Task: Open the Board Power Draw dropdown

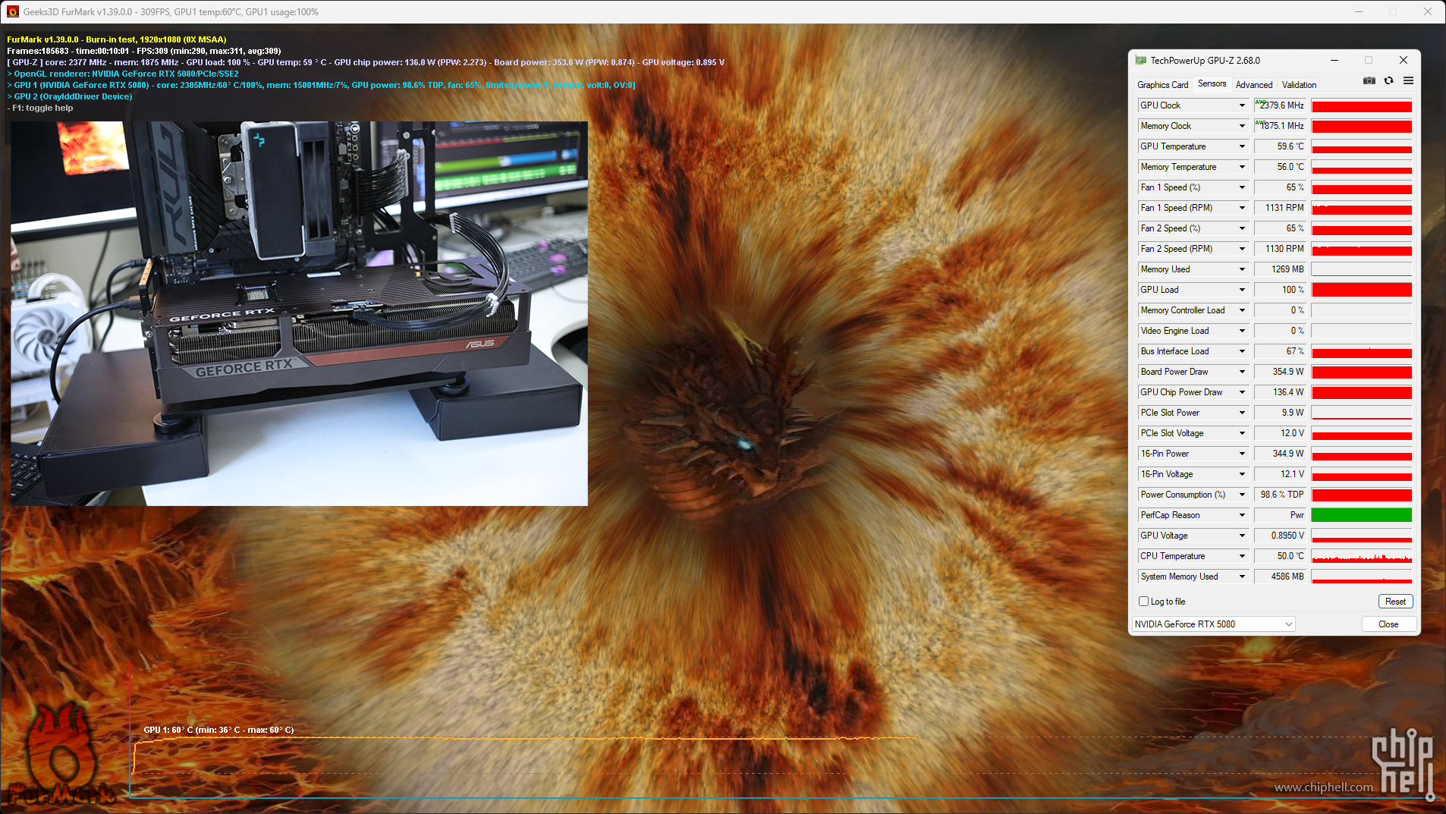Action: pos(1242,372)
